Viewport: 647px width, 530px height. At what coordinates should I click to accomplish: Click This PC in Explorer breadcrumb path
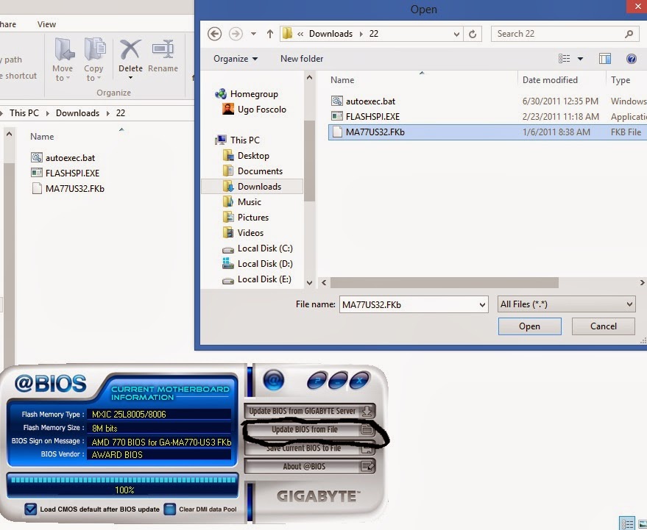coord(24,113)
